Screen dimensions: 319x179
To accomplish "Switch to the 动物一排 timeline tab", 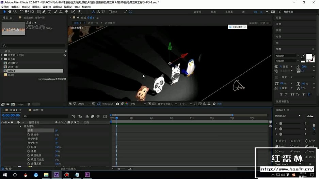I will pos(38,110).
